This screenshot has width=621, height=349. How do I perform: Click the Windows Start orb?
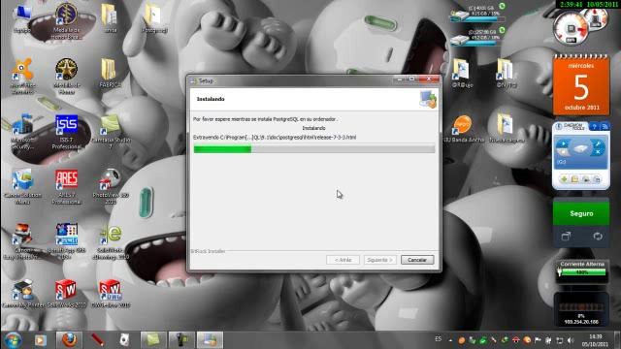click(x=14, y=340)
